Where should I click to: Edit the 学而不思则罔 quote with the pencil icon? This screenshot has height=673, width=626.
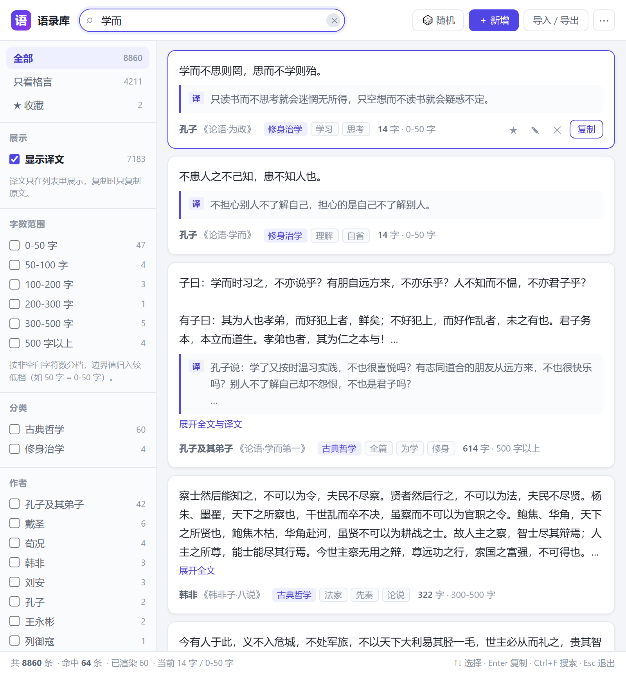pyautogui.click(x=535, y=130)
